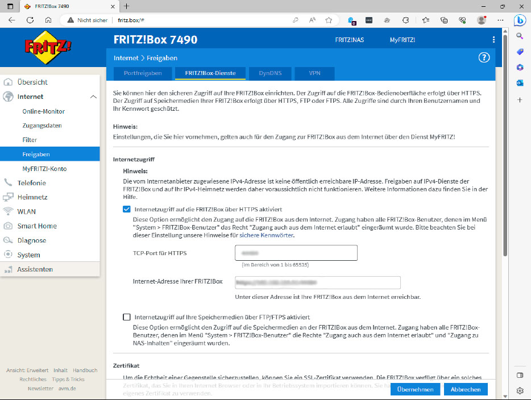
Task: Follow the sichere Kennwörter link
Action: pos(267,235)
